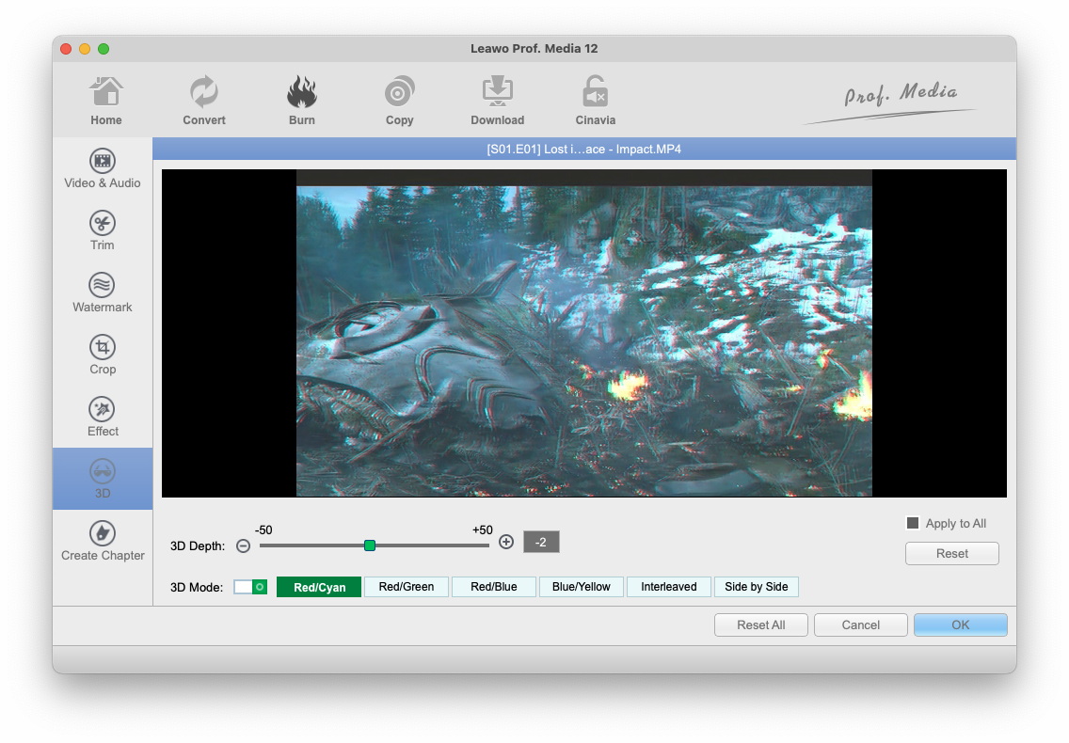
Task: Open the Cinavia removal module
Action: click(595, 94)
